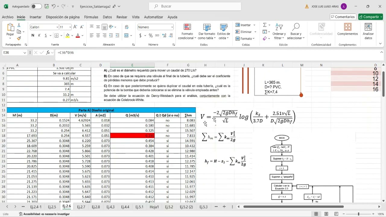Expand the Eliminar cells dropdown
Viewport: 386px width, 217px height.
coord(255,32)
